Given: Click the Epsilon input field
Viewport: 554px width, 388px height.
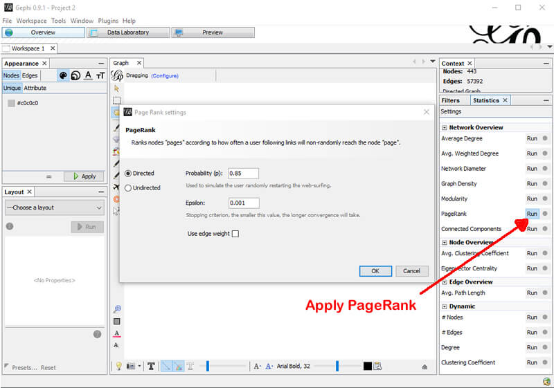Looking at the screenshot, I should click(244, 203).
